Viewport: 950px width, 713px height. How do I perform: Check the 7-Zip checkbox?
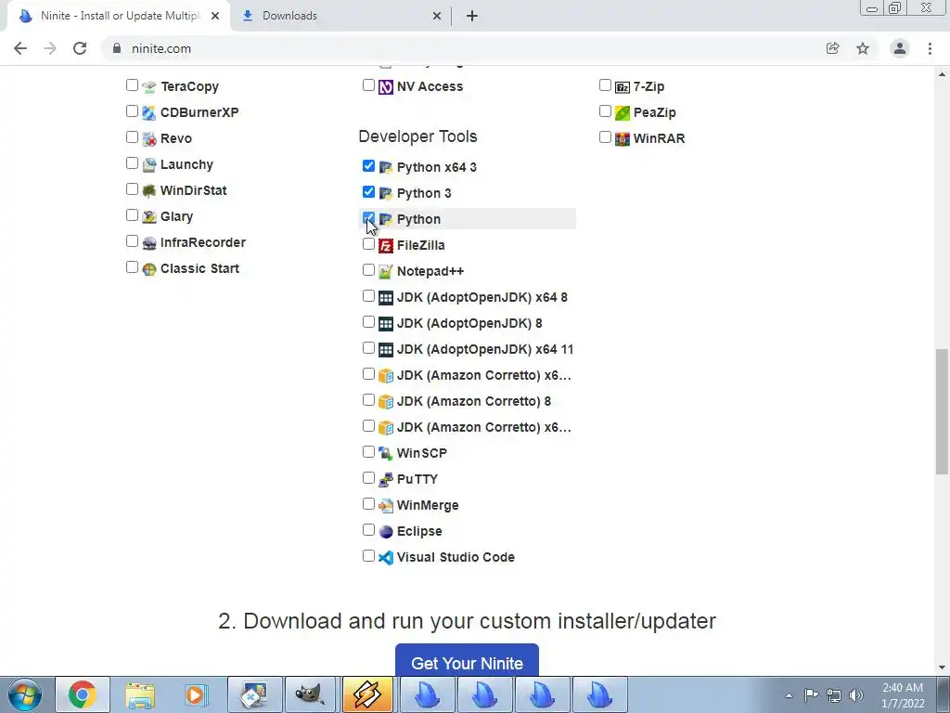(x=605, y=85)
